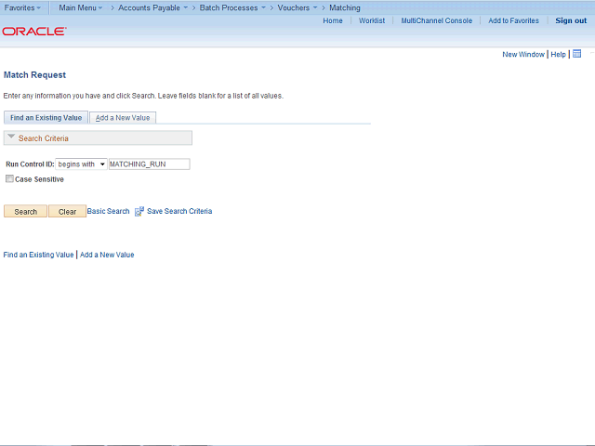Click the Run Control ID label

(30, 164)
